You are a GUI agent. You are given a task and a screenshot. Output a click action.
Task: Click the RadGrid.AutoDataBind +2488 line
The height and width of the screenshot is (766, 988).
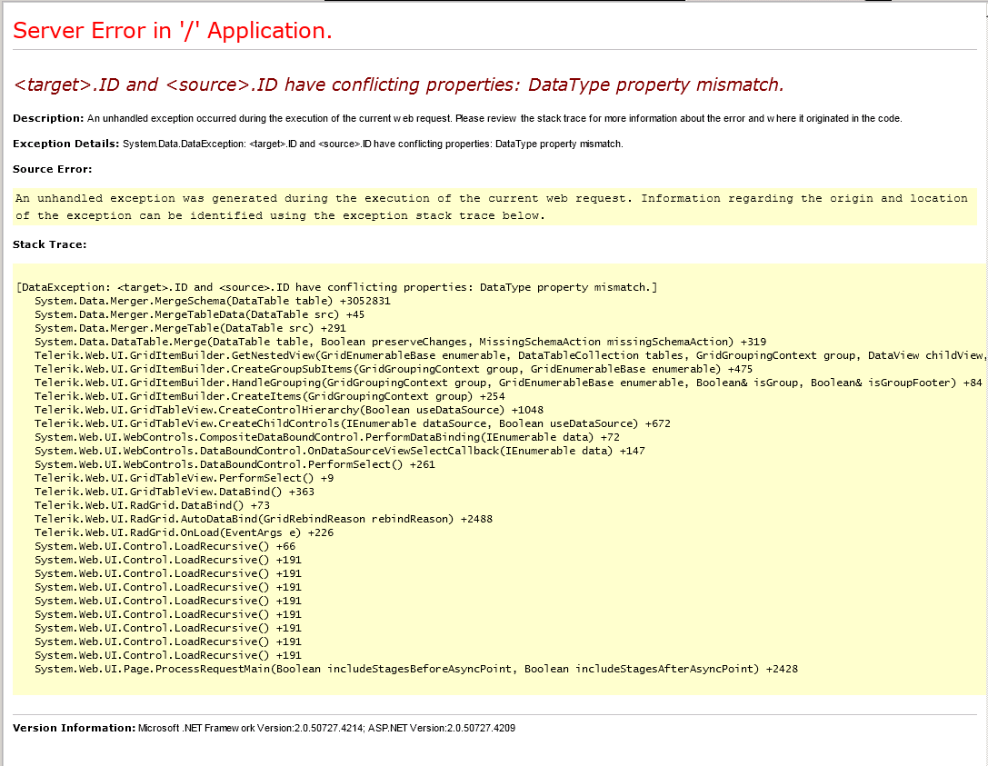tap(264, 519)
